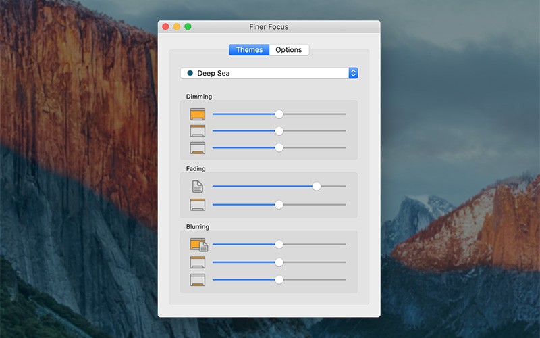Screen dimensions: 540x338
Task: Minimize the Finer Focus window with yellow button
Action: pyautogui.click(x=177, y=26)
